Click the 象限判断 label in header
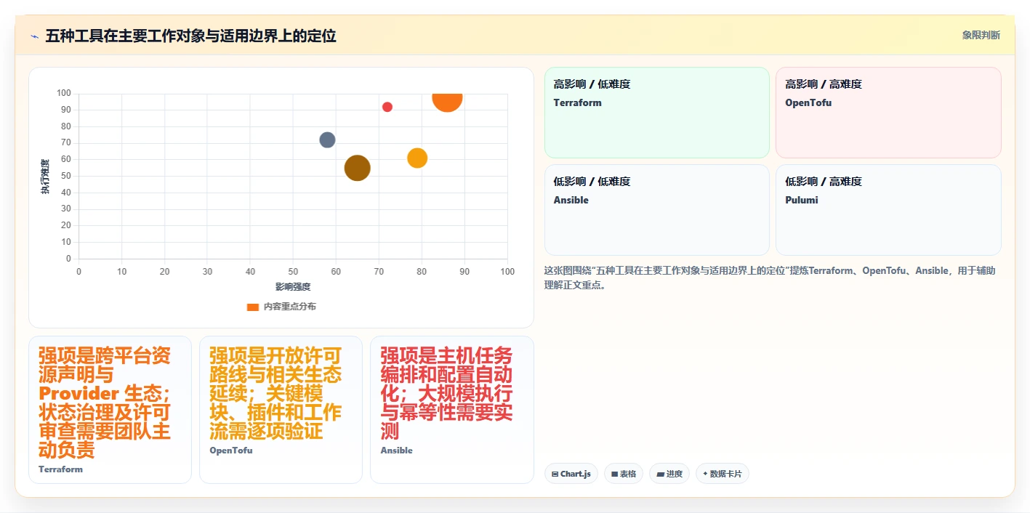The height and width of the screenshot is (513, 1030). pos(981,35)
